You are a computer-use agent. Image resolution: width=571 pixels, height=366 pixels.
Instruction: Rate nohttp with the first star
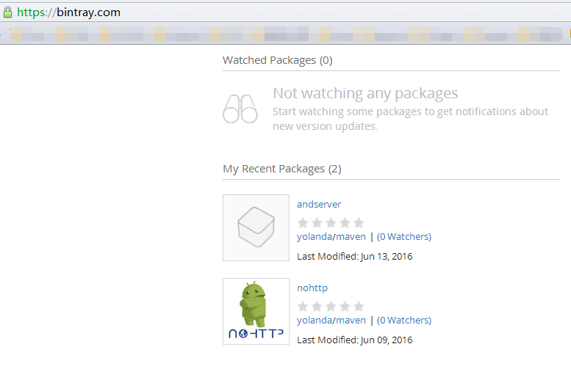click(302, 306)
